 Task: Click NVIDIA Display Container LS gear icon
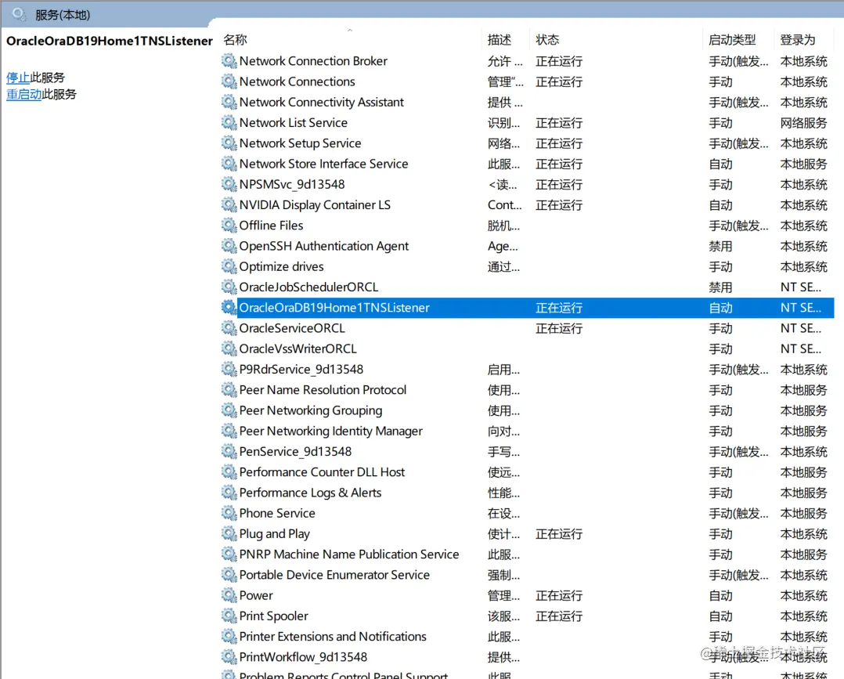[x=229, y=204]
